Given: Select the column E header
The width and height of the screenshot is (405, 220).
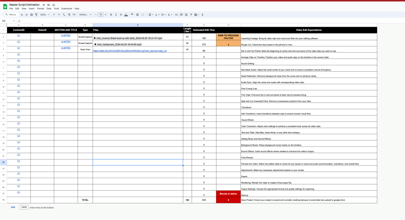Looking at the screenshot, I should [138, 25].
